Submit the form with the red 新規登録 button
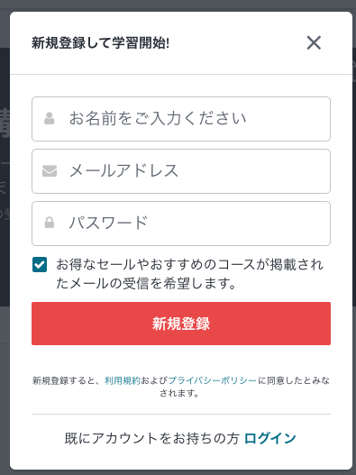This screenshot has height=475, width=356. (181, 324)
